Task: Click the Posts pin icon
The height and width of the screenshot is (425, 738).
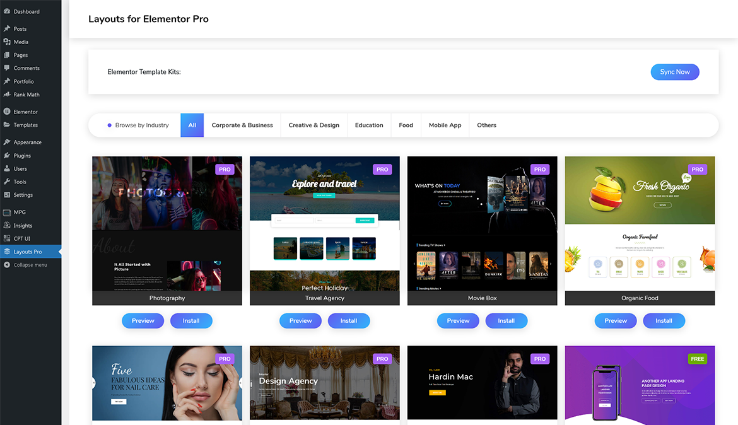Action: point(6,29)
